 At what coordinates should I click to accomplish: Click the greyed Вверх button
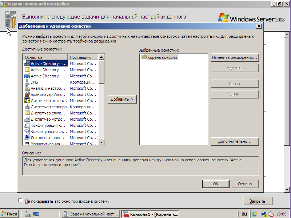click(235, 84)
